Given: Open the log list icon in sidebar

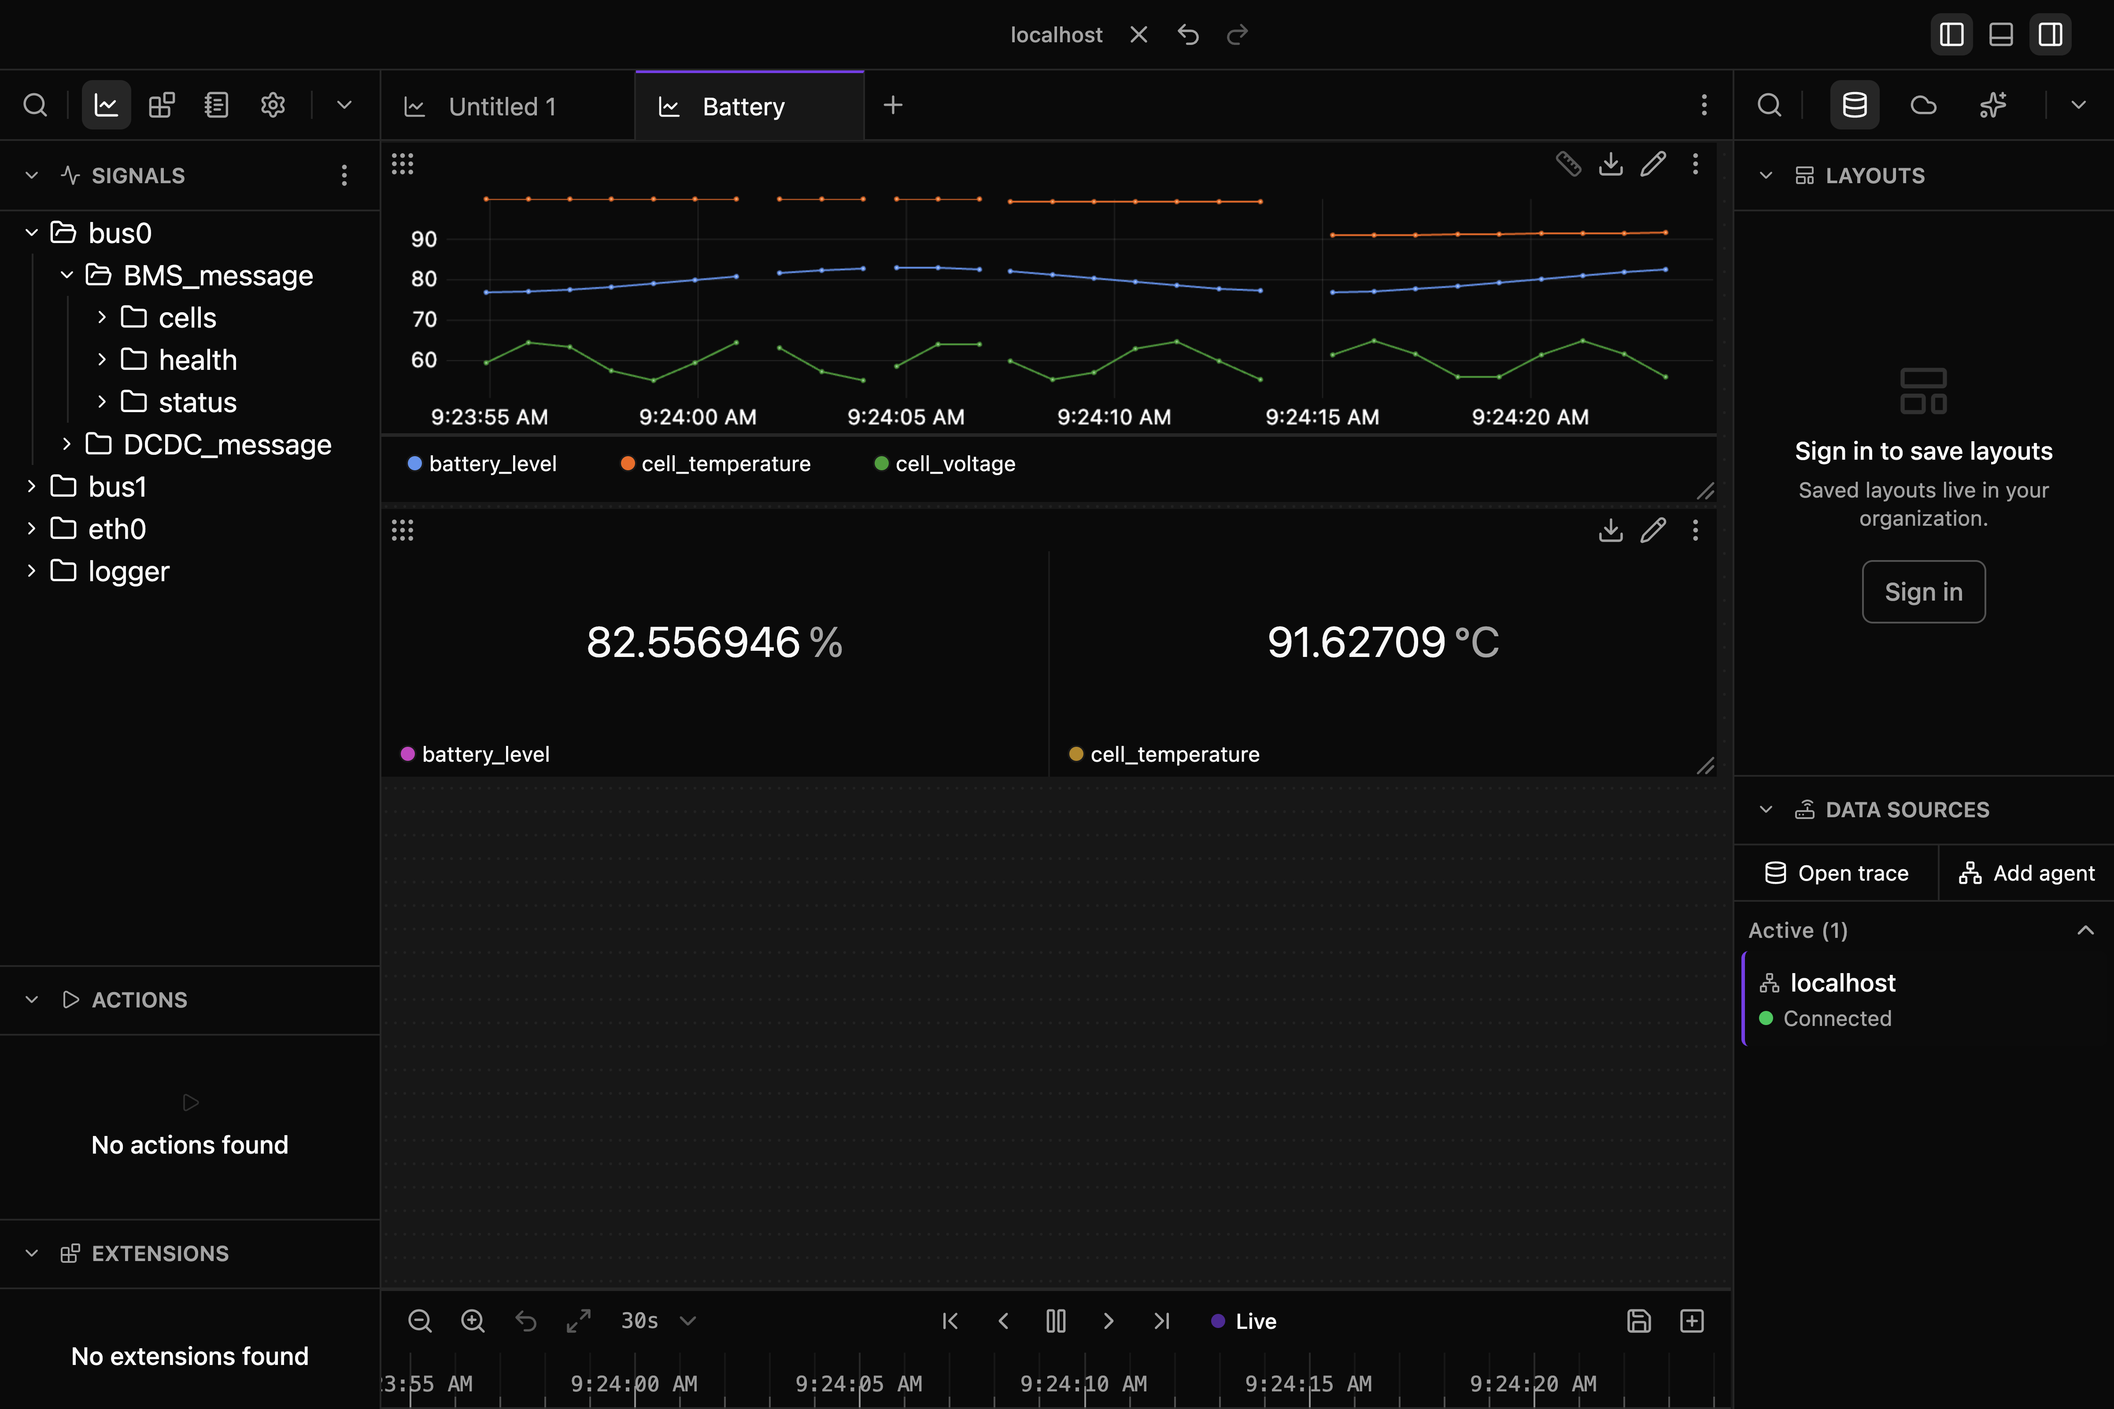Looking at the screenshot, I should pyautogui.click(x=217, y=105).
